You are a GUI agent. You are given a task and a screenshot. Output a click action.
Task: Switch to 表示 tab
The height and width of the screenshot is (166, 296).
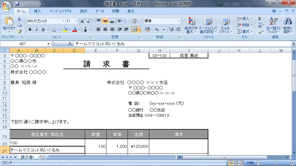point(131,11)
